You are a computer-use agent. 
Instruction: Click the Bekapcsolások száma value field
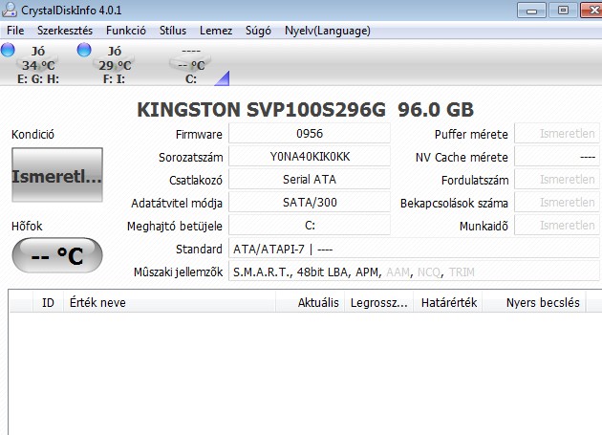[x=557, y=202]
